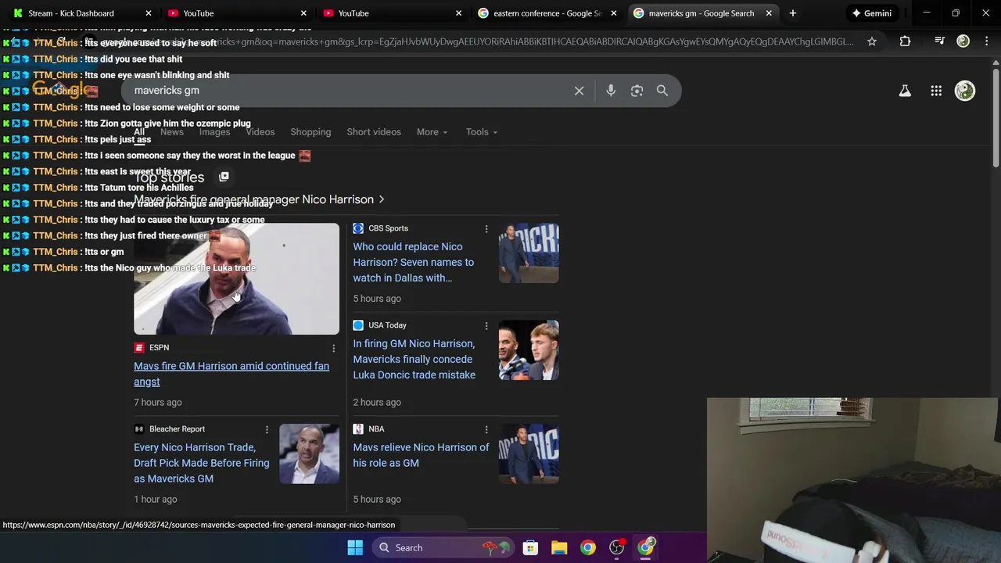The image size is (1001, 563).
Task: Open the Google account avatar on the page
Action: [x=965, y=91]
